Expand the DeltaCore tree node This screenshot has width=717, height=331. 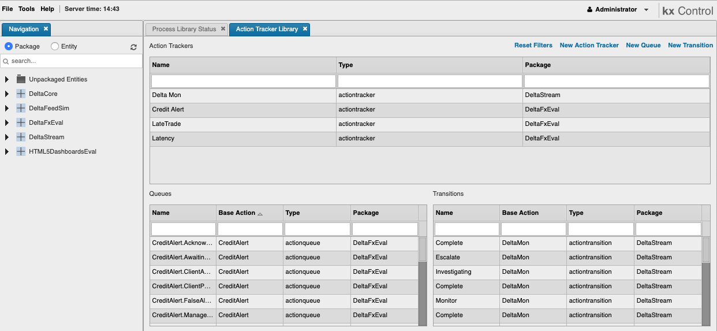[x=7, y=94]
